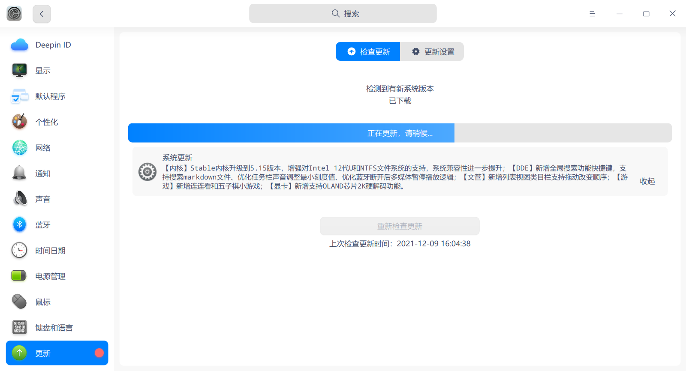Collapse details with 收起

point(647,181)
